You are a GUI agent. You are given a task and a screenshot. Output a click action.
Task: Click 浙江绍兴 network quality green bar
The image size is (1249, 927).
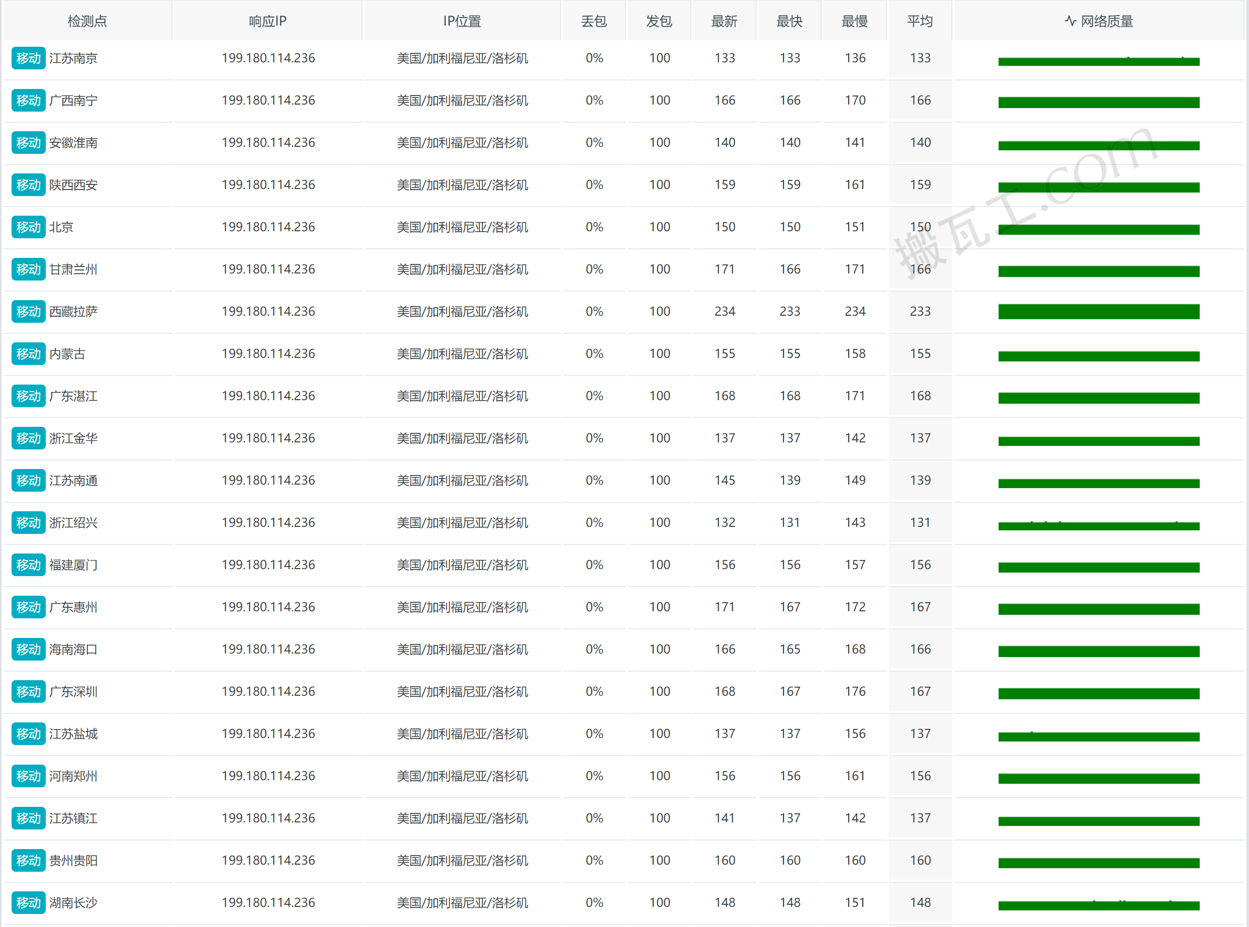[1098, 526]
